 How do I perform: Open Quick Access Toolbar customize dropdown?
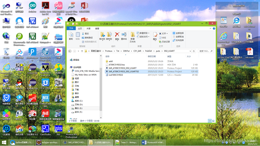pyautogui.click(x=80, y=24)
